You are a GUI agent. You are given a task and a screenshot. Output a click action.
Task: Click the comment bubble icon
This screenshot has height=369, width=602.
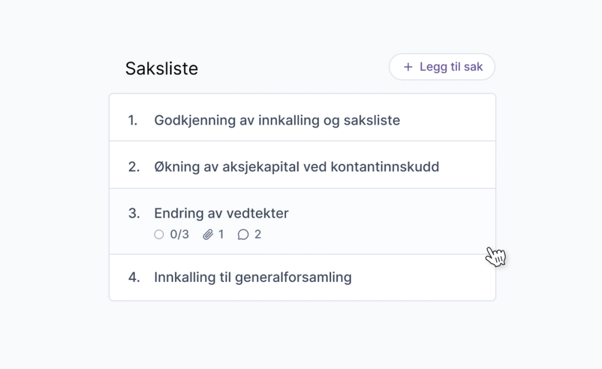coord(243,234)
